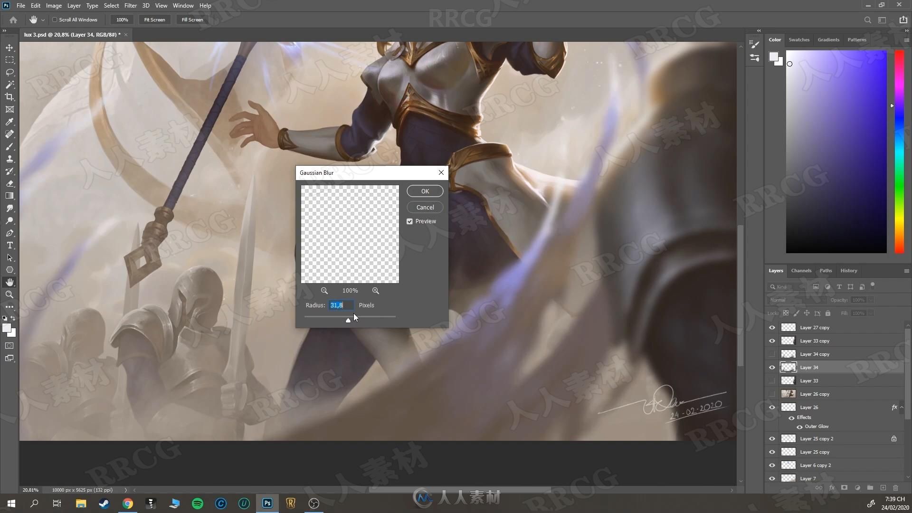
Task: Select the Eyedropper tool
Action: click(9, 122)
